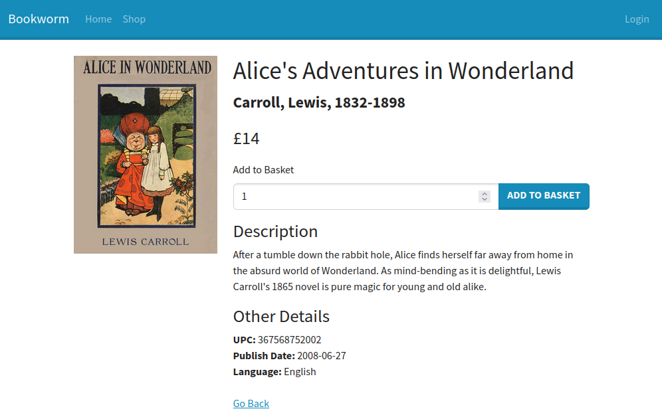
Task: Click the book description paragraph
Action: coord(403,271)
